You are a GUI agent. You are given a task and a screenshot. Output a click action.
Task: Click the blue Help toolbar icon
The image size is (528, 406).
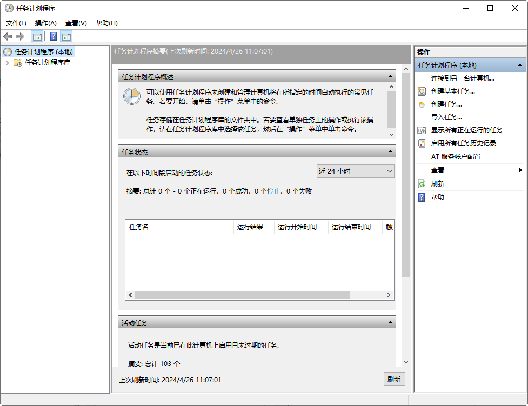pyautogui.click(x=53, y=36)
